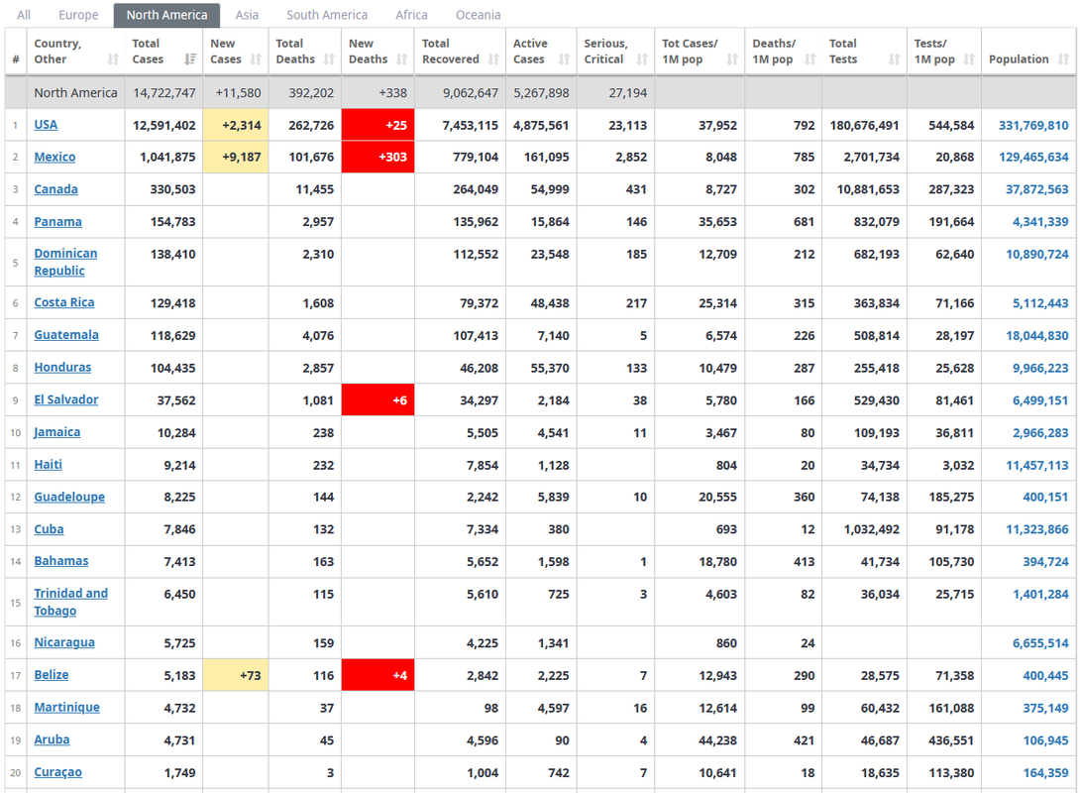The image size is (1080, 793).
Task: Open the Dominican Republic link
Action: click(65, 262)
